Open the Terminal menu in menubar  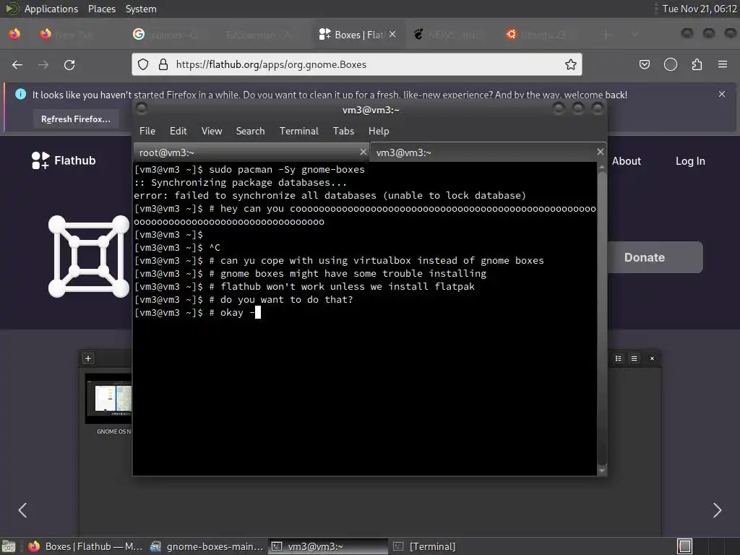pyautogui.click(x=298, y=132)
